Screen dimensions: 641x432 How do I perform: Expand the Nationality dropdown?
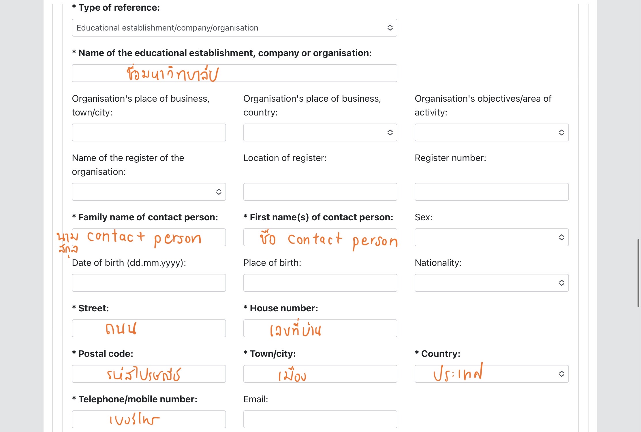point(491,283)
